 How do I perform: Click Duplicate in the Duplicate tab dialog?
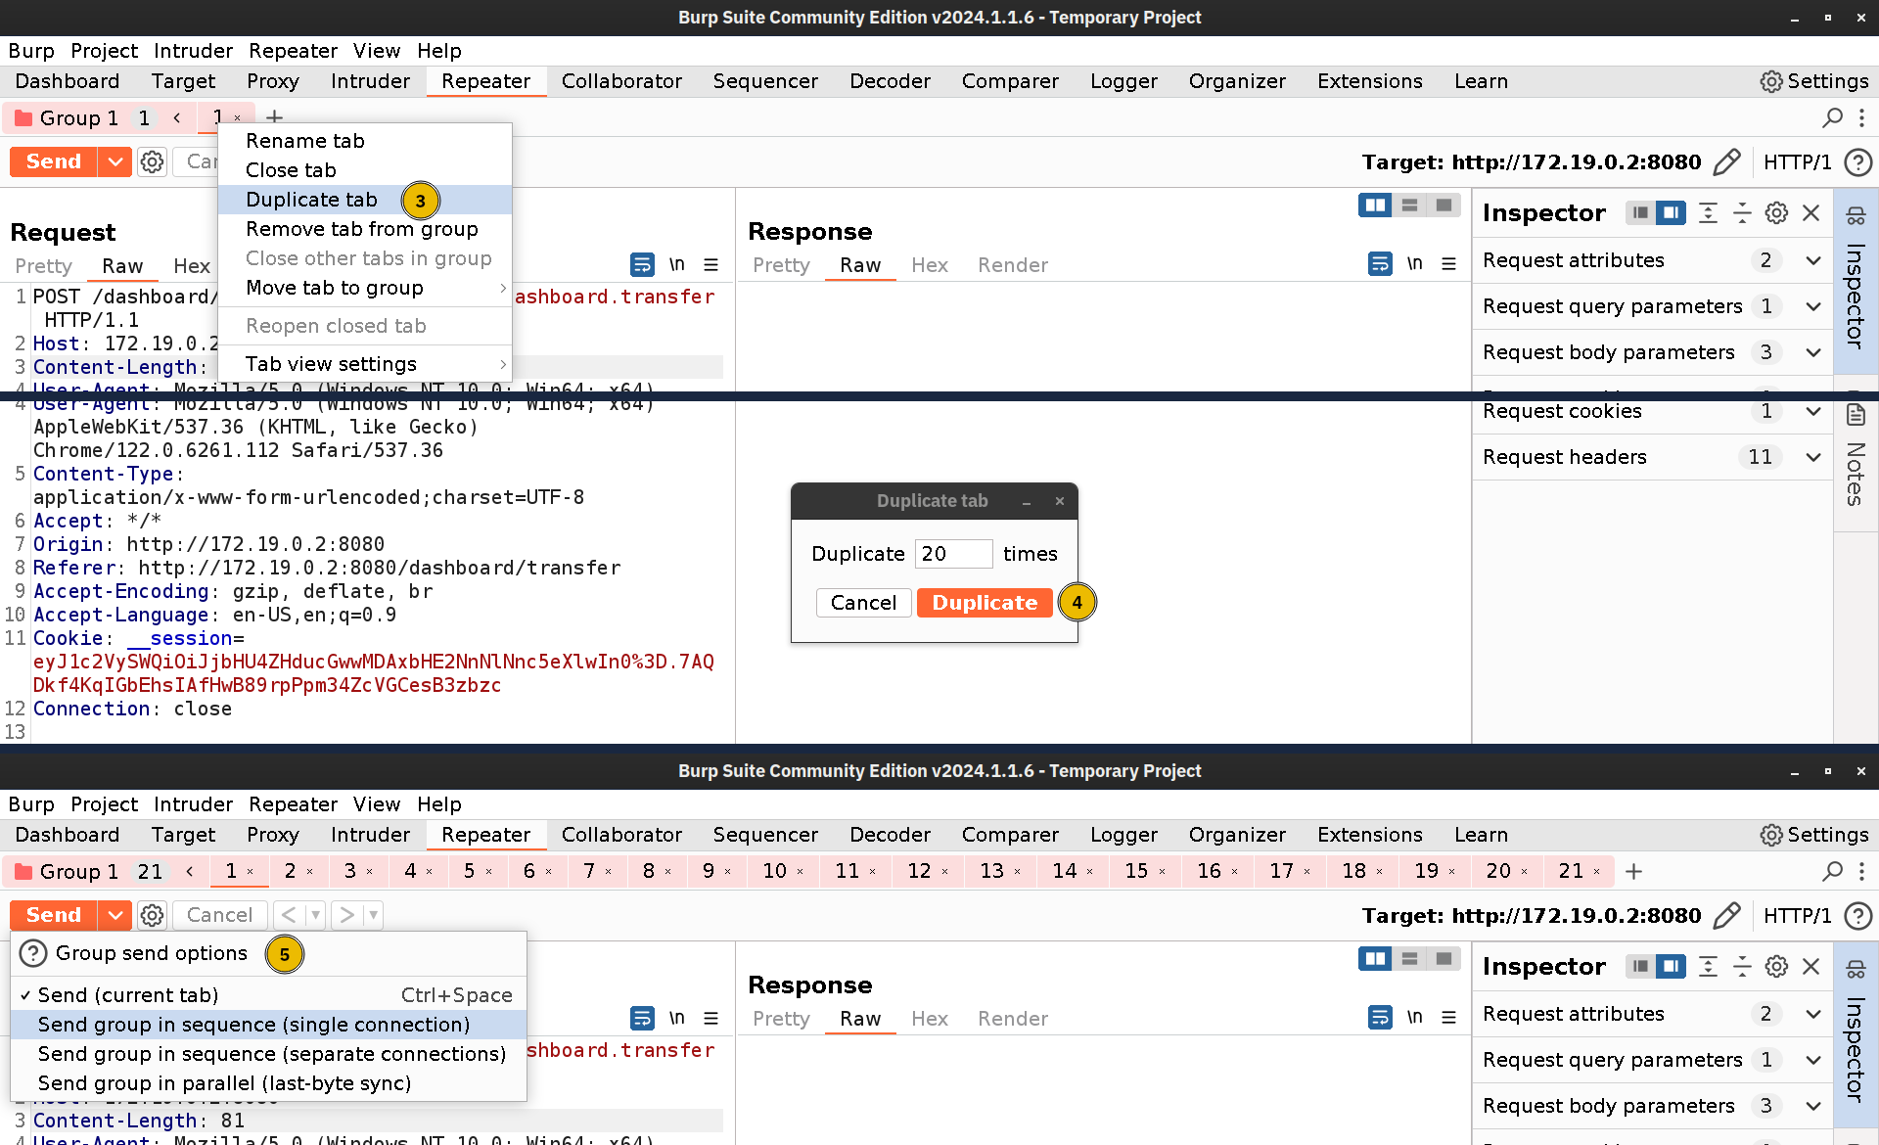(985, 602)
